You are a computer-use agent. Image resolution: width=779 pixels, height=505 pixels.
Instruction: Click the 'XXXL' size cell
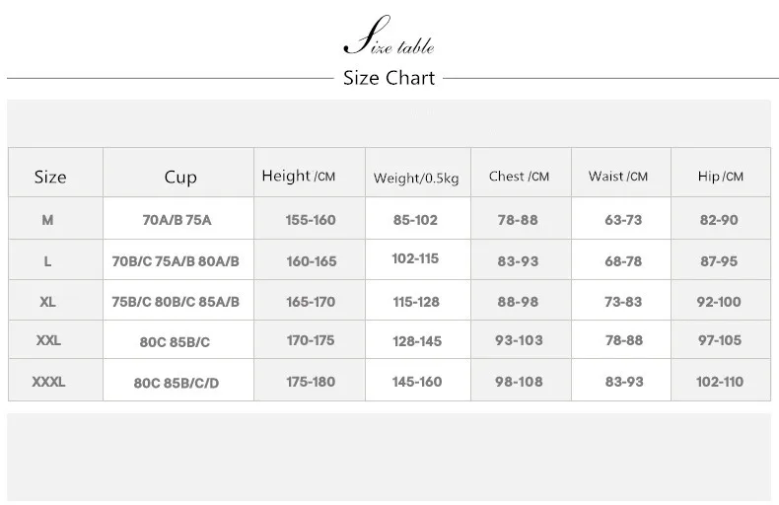(48, 382)
